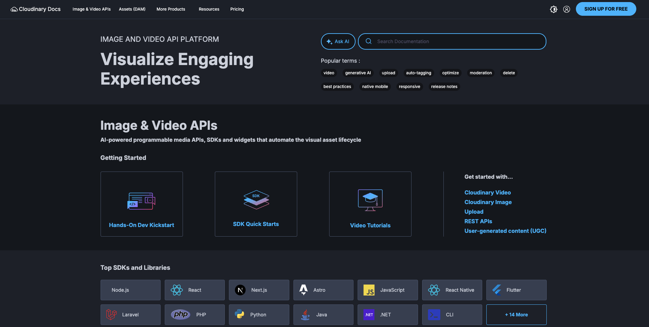Viewport: 649px width, 327px height.
Task: Open User-generated content (UGC) link
Action: point(505,231)
